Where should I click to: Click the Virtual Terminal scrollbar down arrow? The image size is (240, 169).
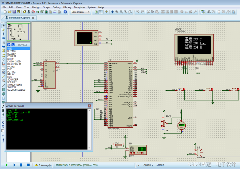click(x=89, y=148)
